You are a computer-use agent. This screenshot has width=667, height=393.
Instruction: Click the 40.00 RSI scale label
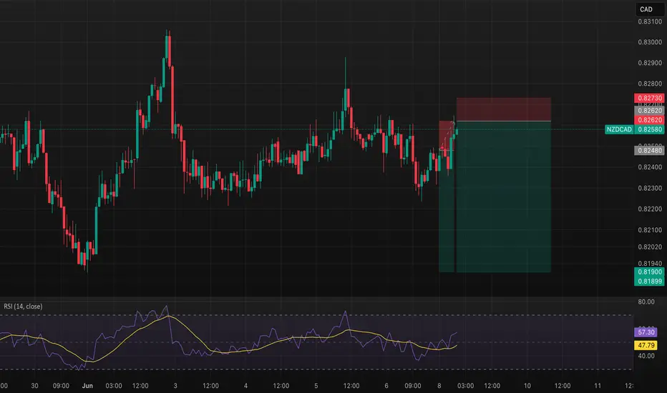tap(646, 356)
